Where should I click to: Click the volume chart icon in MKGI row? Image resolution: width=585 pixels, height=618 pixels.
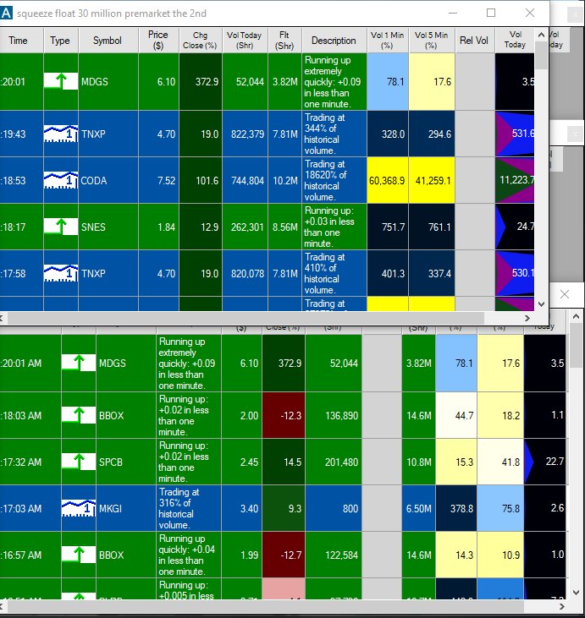[79, 508]
